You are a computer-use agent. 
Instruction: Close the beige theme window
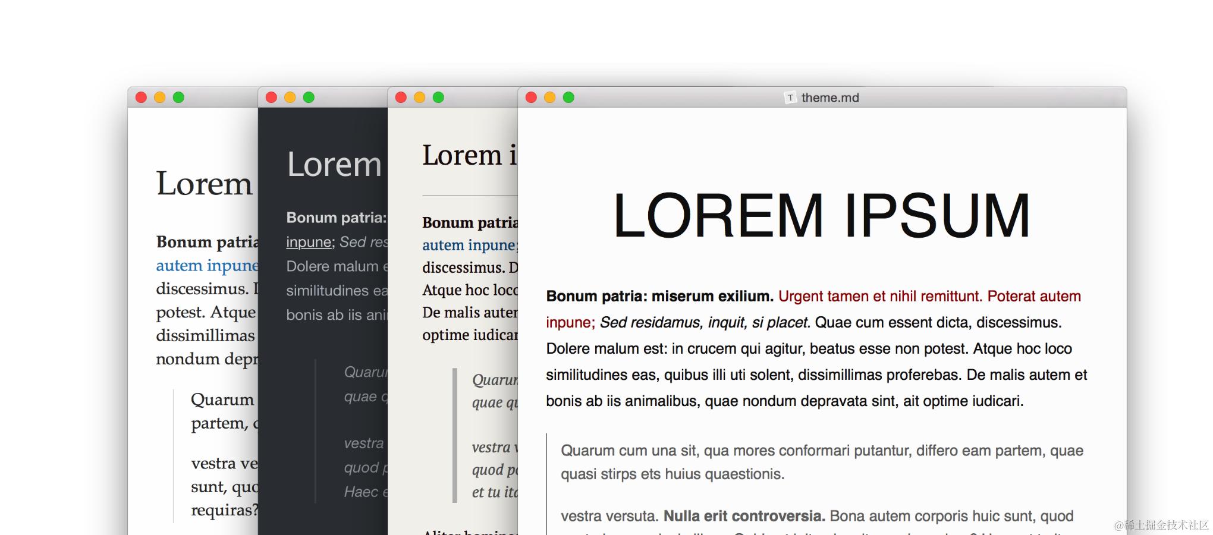[401, 97]
